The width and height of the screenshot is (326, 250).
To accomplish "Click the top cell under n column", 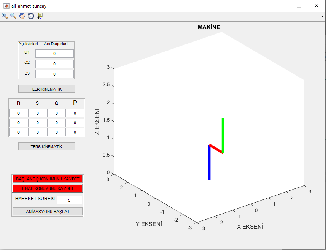I will pyautogui.click(x=18, y=113).
